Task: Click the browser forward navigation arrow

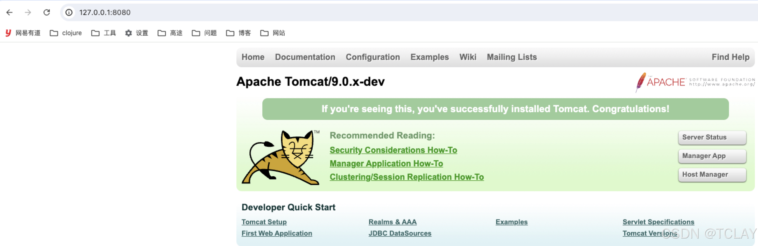Action: click(x=28, y=12)
